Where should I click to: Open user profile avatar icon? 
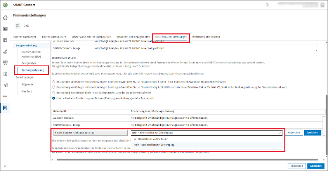click(322, 5)
